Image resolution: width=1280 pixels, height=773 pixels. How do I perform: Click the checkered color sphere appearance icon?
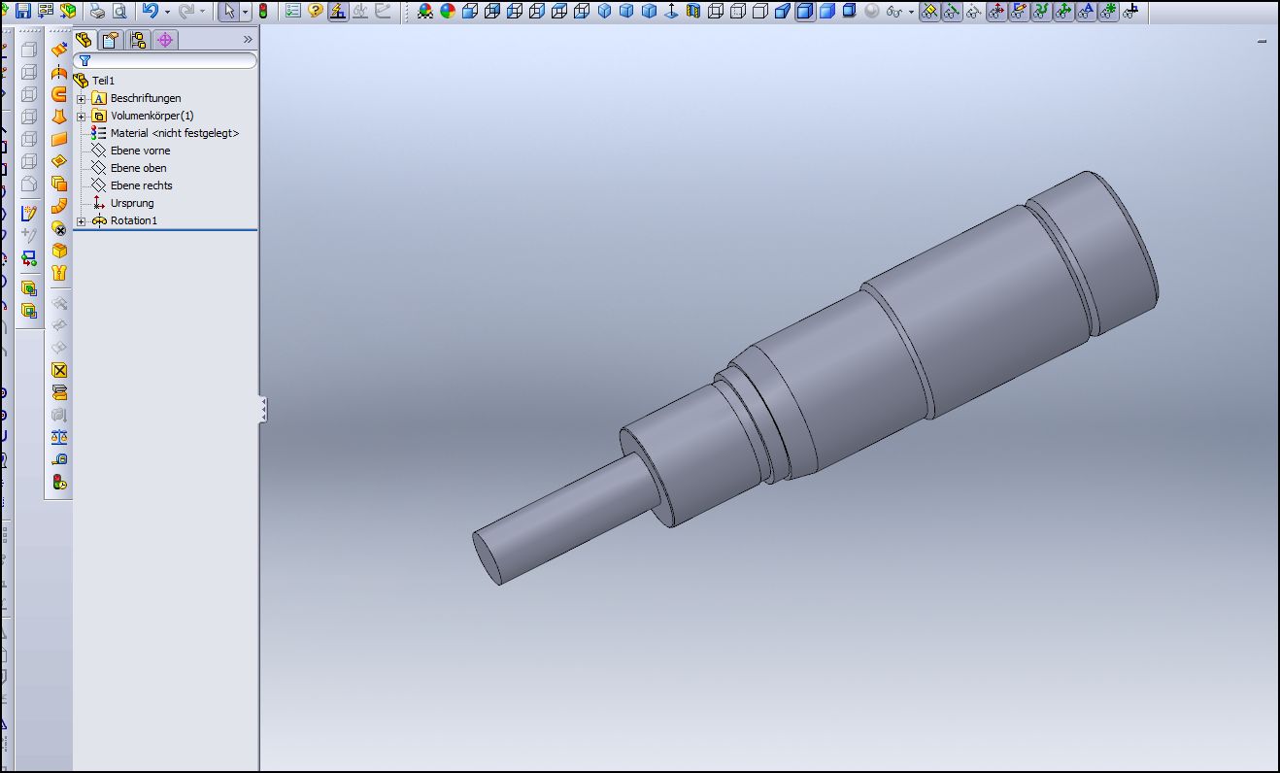pos(425,12)
